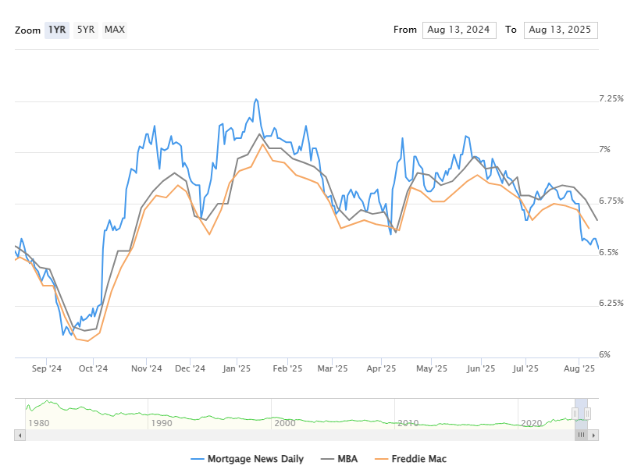Screen dimensions: 634x473
Task: Click the From date field showing Aug 13, 2024
Action: pos(459,30)
